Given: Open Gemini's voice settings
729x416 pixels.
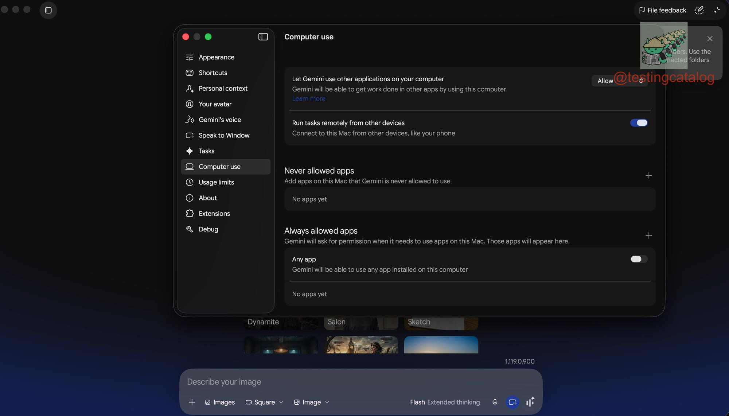Looking at the screenshot, I should pos(225,120).
